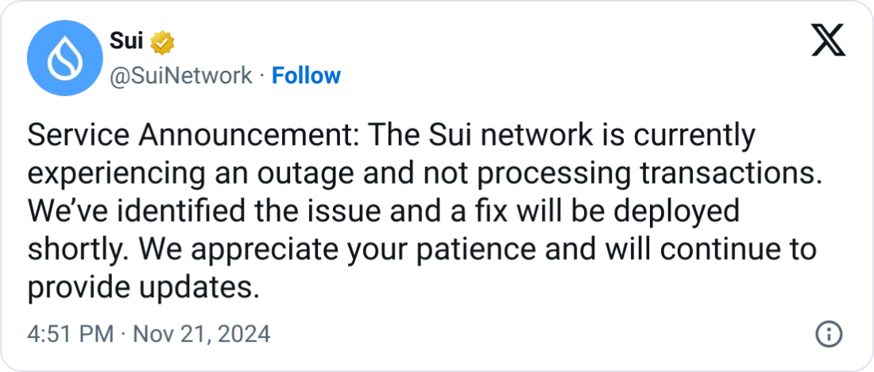Click the Twitter for Websites info icon
The image size is (874, 372).
pyautogui.click(x=829, y=334)
